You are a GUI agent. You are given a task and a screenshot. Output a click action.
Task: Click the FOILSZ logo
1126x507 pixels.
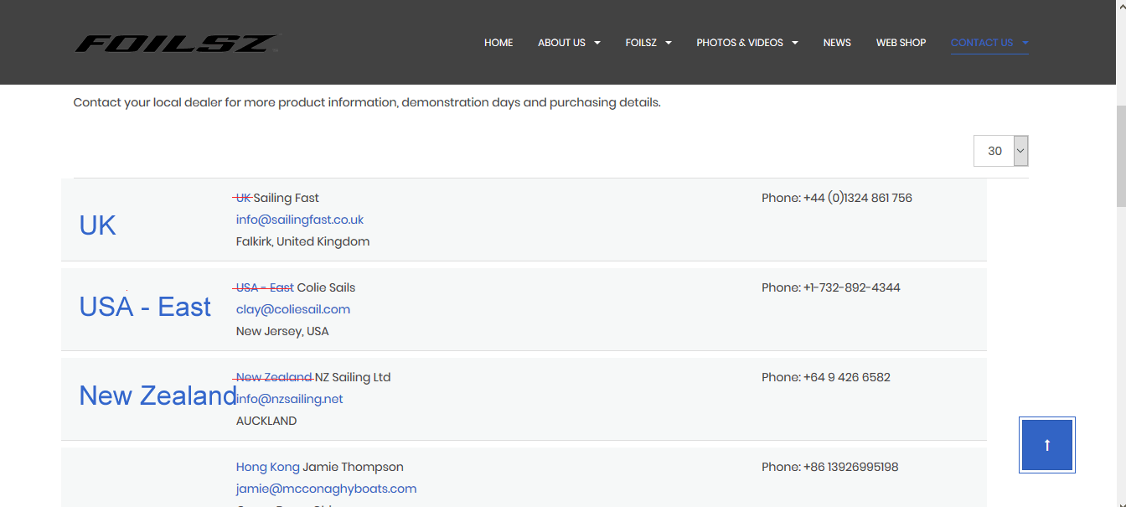click(176, 43)
